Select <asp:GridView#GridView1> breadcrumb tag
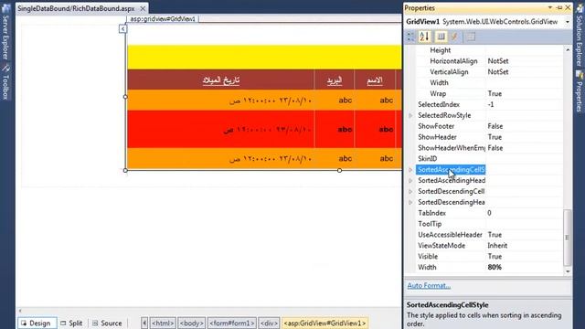Screen dimensions: 585x329 click(325, 323)
